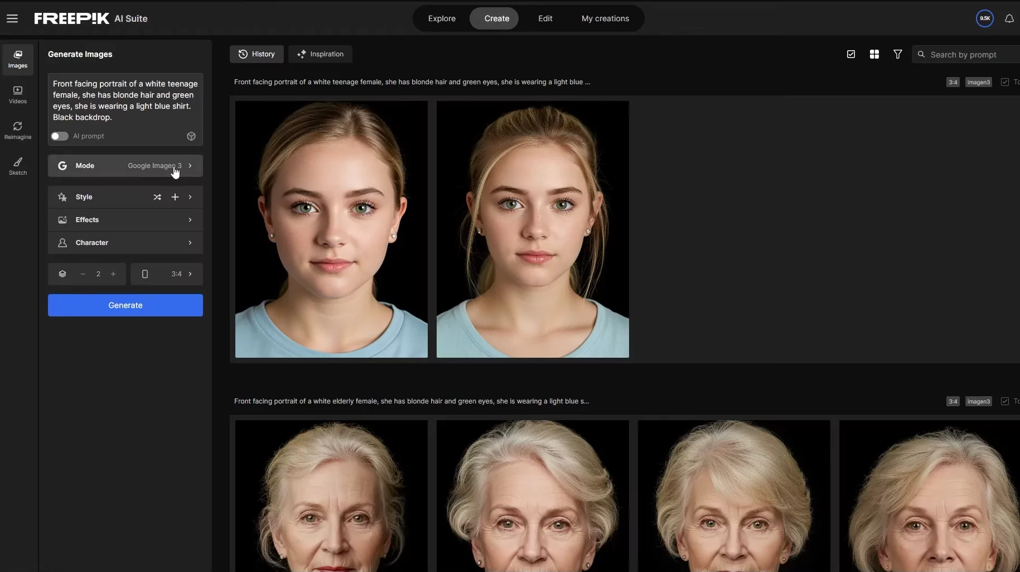1020x572 pixels.
Task: Open the second elderly woman portrait
Action: [x=533, y=496]
